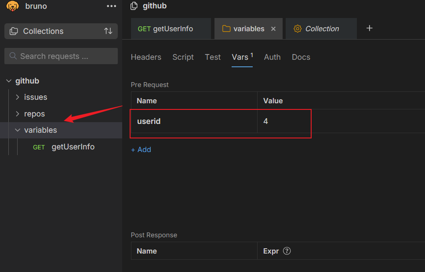This screenshot has height=272, width=425.
Task: Click the Pre Request section label
Action: (x=149, y=85)
